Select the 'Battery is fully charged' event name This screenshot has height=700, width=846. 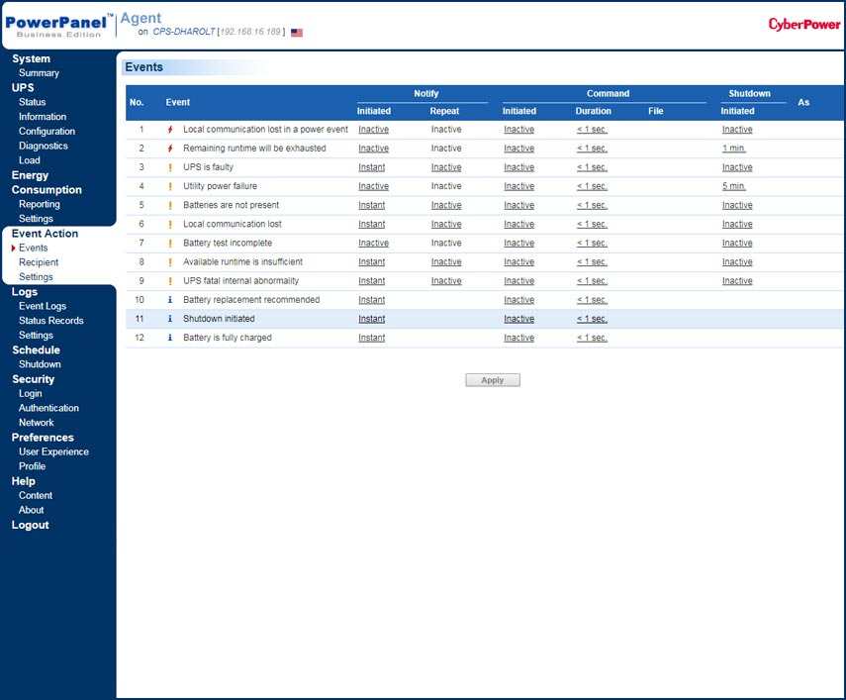(228, 338)
